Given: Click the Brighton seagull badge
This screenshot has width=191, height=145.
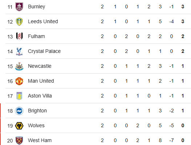Looking at the screenshot, I should pos(19,111).
